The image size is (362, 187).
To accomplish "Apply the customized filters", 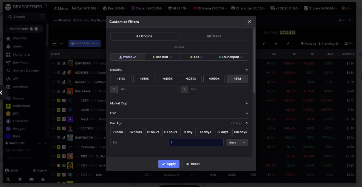I will tap(169, 164).
